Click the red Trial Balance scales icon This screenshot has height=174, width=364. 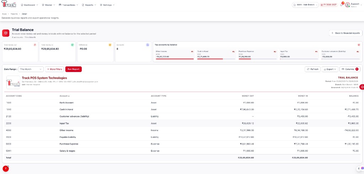coord(6,33)
